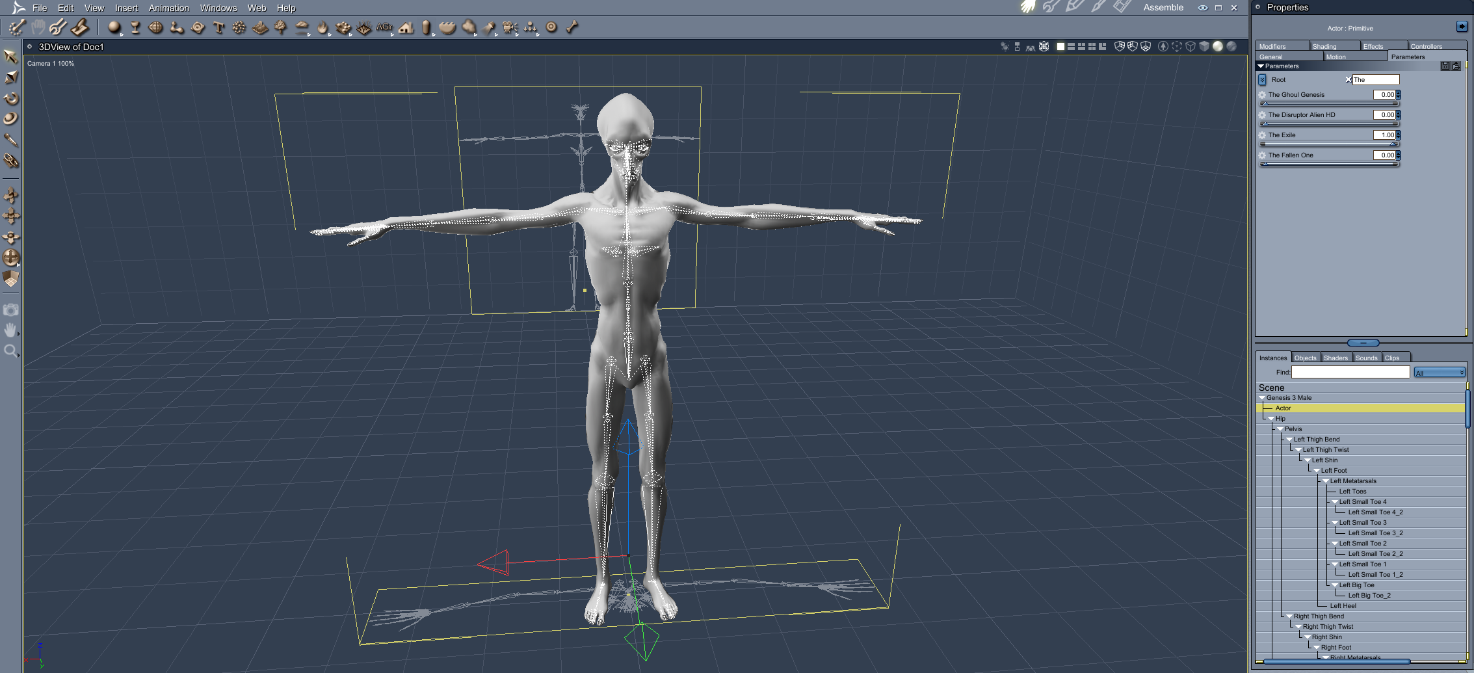Click the Root filter text field
The width and height of the screenshot is (1474, 673).
tap(1375, 80)
